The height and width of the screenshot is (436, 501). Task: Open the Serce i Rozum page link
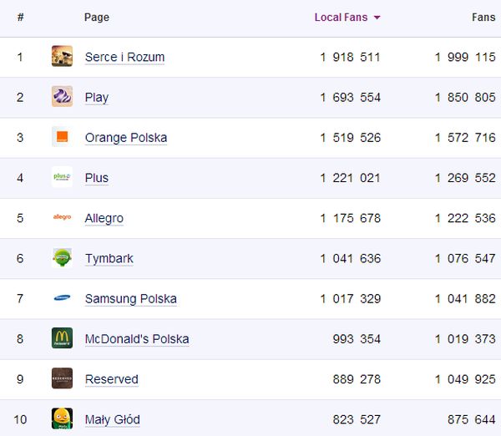point(124,58)
